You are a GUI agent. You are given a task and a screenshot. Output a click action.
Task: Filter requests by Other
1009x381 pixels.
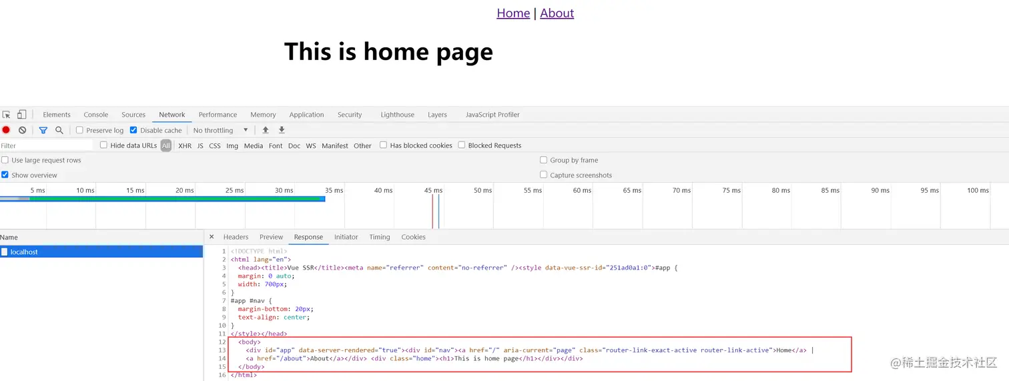(362, 145)
